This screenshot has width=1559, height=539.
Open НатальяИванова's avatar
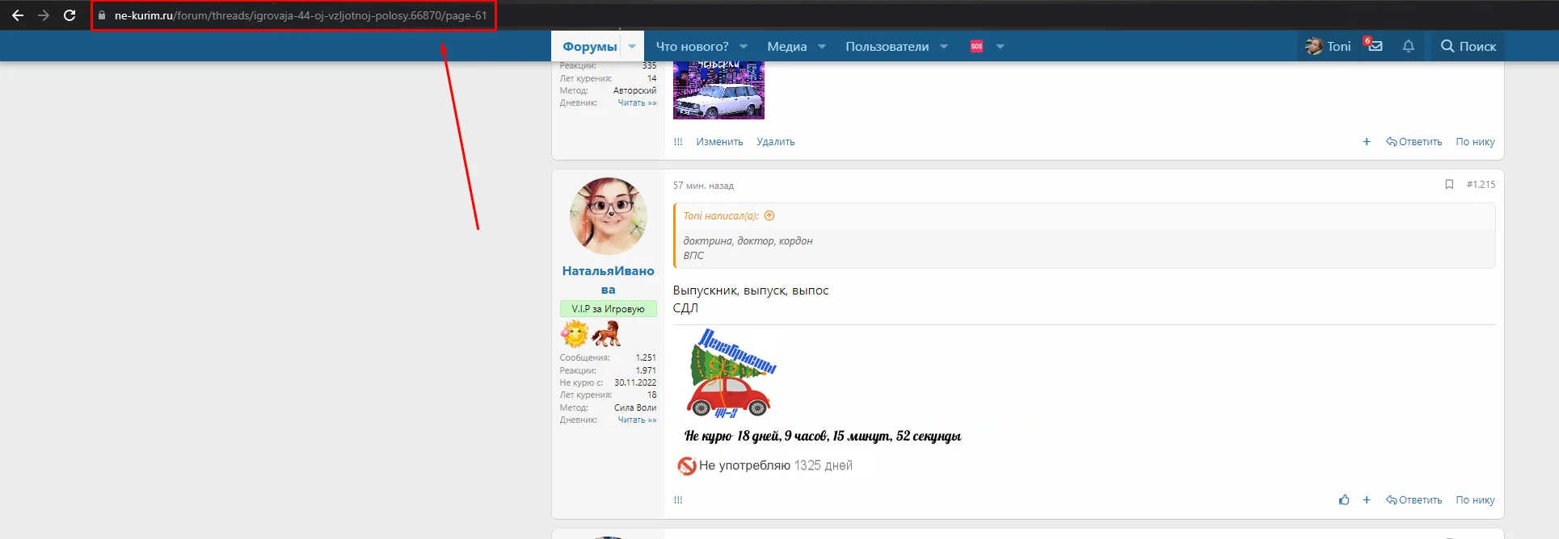point(608,216)
